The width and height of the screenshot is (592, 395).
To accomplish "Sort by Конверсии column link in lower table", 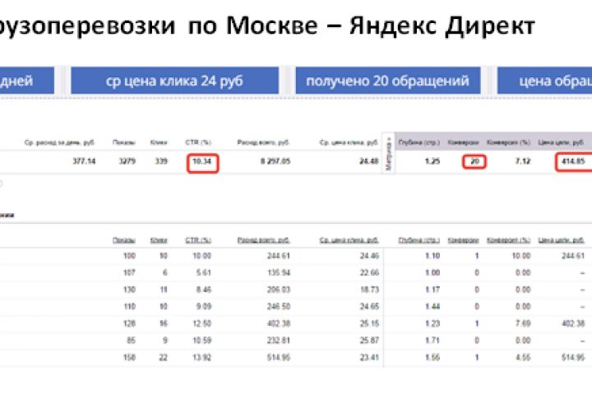I will (463, 240).
